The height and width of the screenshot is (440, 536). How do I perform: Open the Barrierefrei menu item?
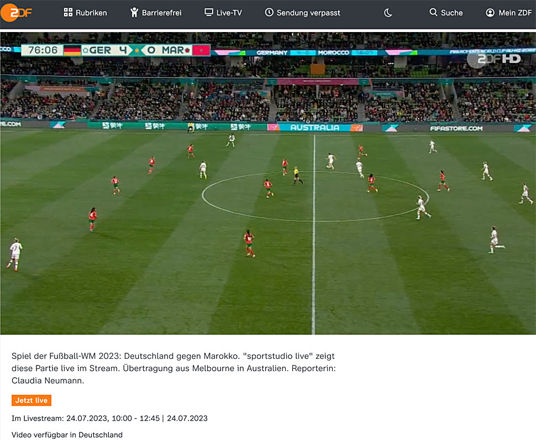[156, 13]
